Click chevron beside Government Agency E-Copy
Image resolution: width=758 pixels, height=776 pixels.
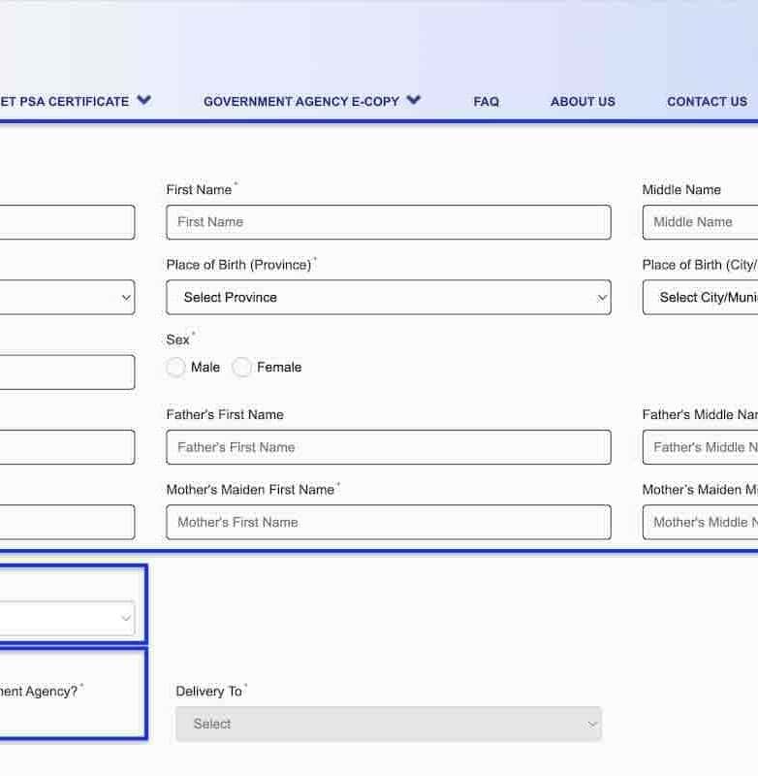(414, 100)
